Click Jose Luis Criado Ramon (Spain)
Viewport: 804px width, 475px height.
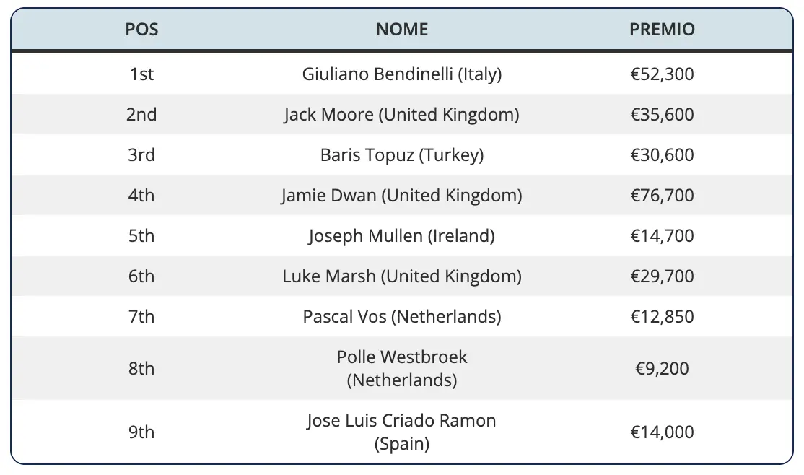(402, 432)
